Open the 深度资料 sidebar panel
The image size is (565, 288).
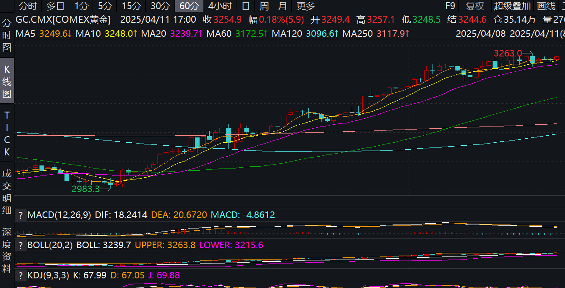click(7, 250)
